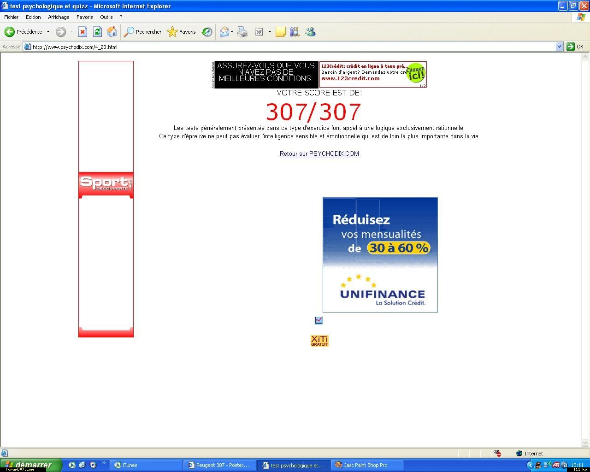The height and width of the screenshot is (472, 590).
Task: Open the Unifinance advertisement banner
Action: click(x=380, y=255)
